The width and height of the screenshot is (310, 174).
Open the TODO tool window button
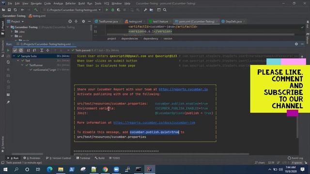pos(114,158)
